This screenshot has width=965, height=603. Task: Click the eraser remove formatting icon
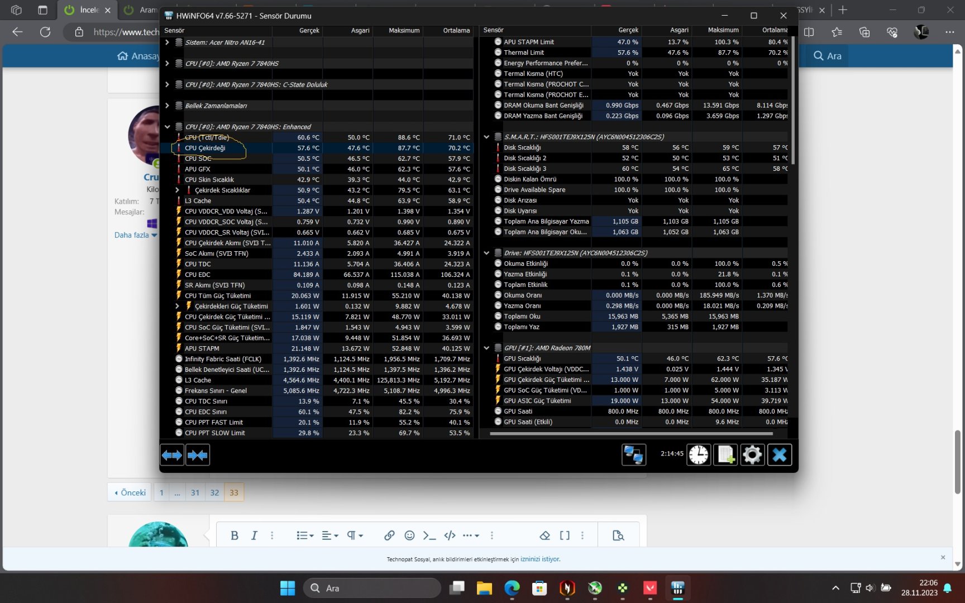545,535
